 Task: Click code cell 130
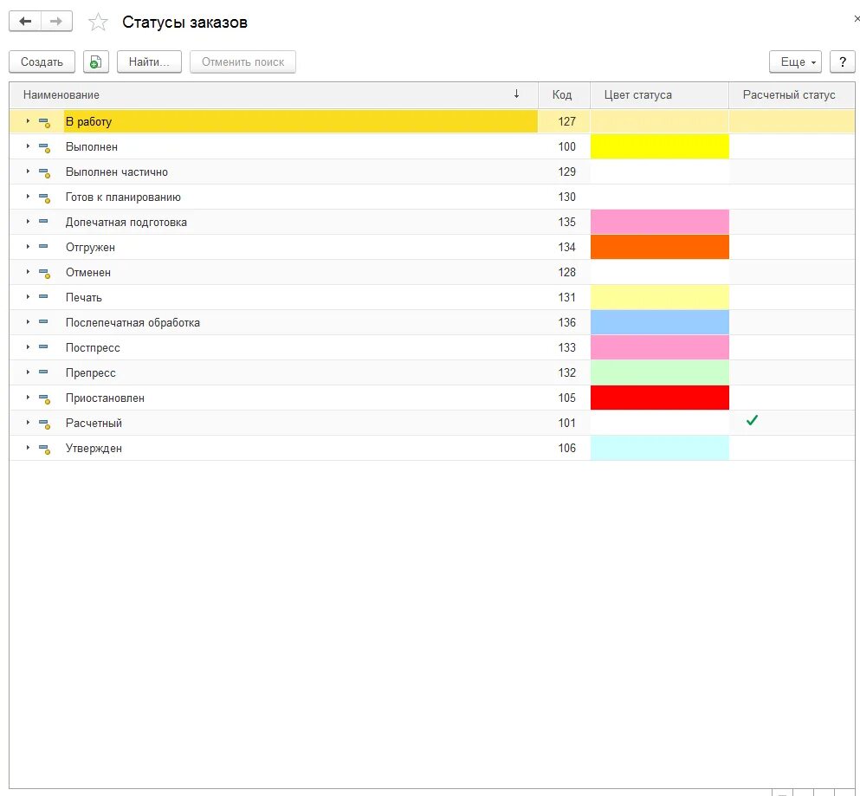coord(566,197)
